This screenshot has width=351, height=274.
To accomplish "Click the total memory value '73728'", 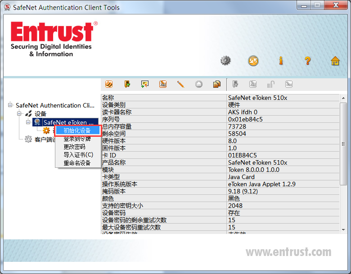I will 237,127.
